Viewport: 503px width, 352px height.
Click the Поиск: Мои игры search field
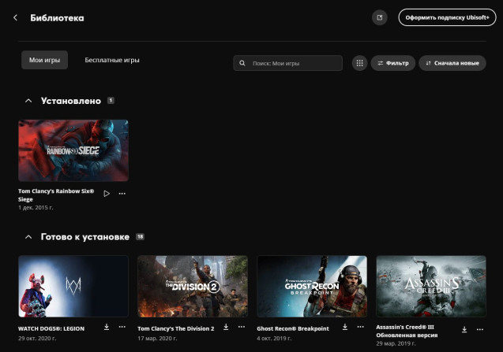288,63
